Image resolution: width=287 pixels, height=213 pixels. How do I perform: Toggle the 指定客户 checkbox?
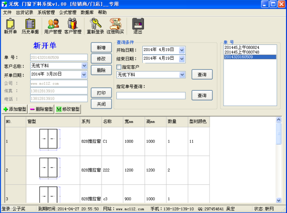[x=119, y=67]
